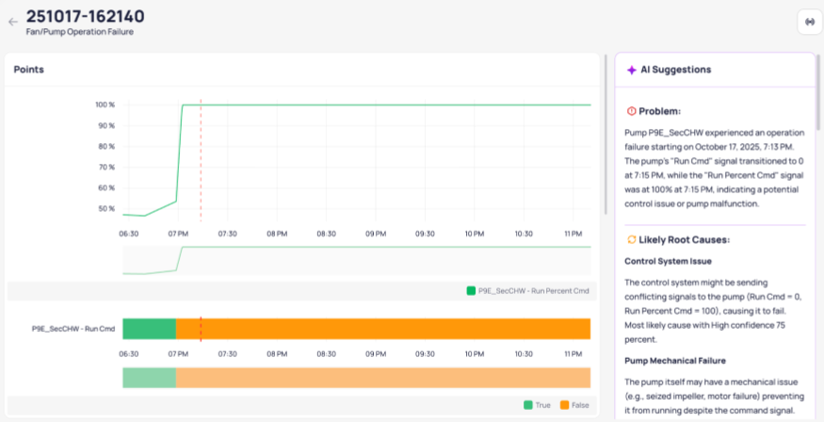Click the Control System Issue heading
The image size is (824, 422).
point(668,261)
